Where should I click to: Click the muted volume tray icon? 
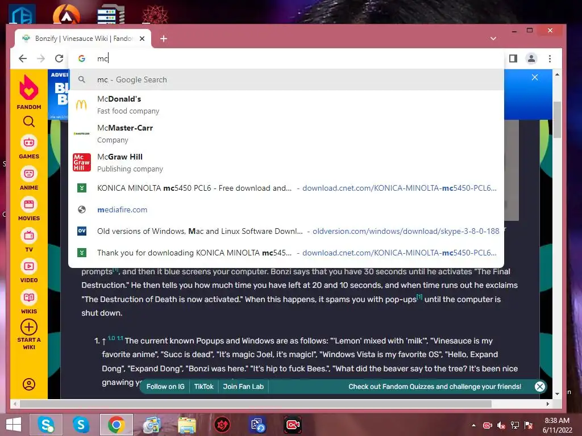coord(501,425)
